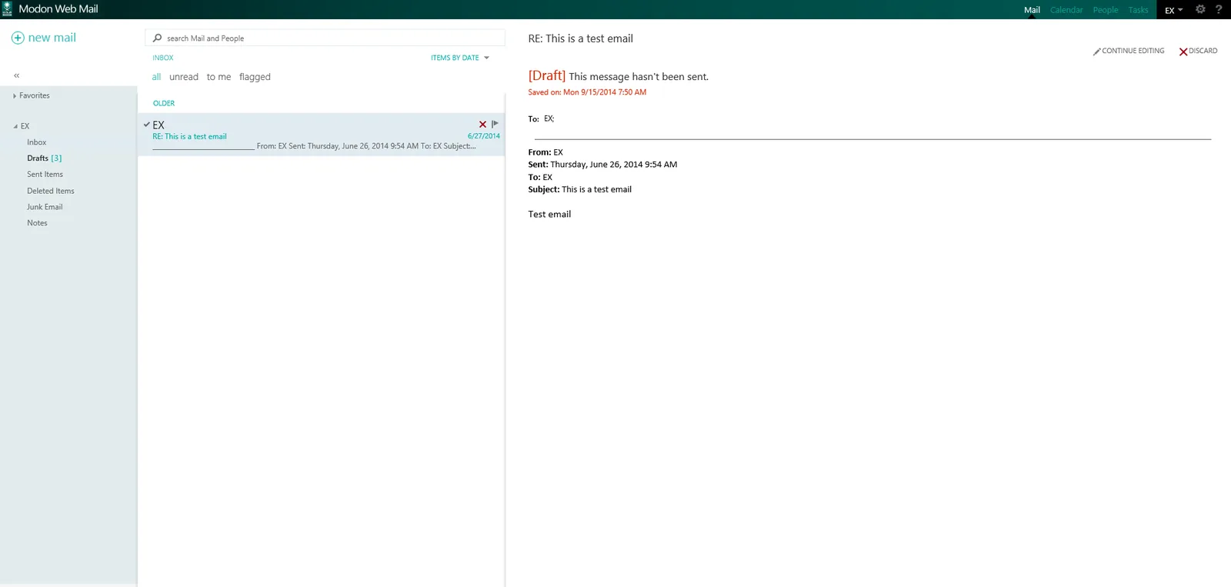Screen dimensions: 1231x587
Task: Click the new mail plus icon
Action: click(x=18, y=38)
